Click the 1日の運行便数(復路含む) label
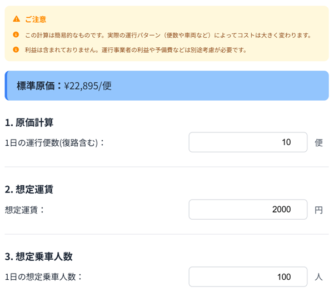 [x=54, y=142]
